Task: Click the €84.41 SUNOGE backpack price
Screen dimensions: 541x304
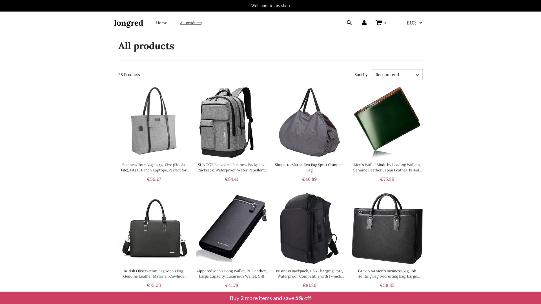Action: click(x=232, y=179)
